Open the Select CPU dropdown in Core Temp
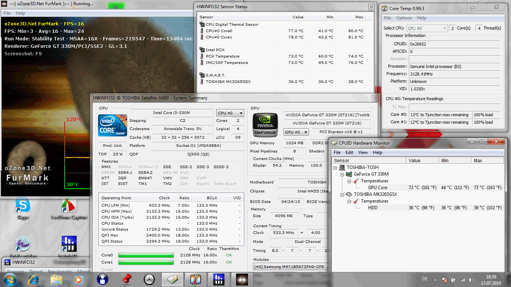 426,28
